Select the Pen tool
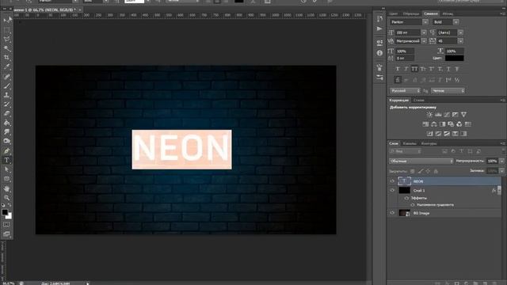 tap(7, 151)
